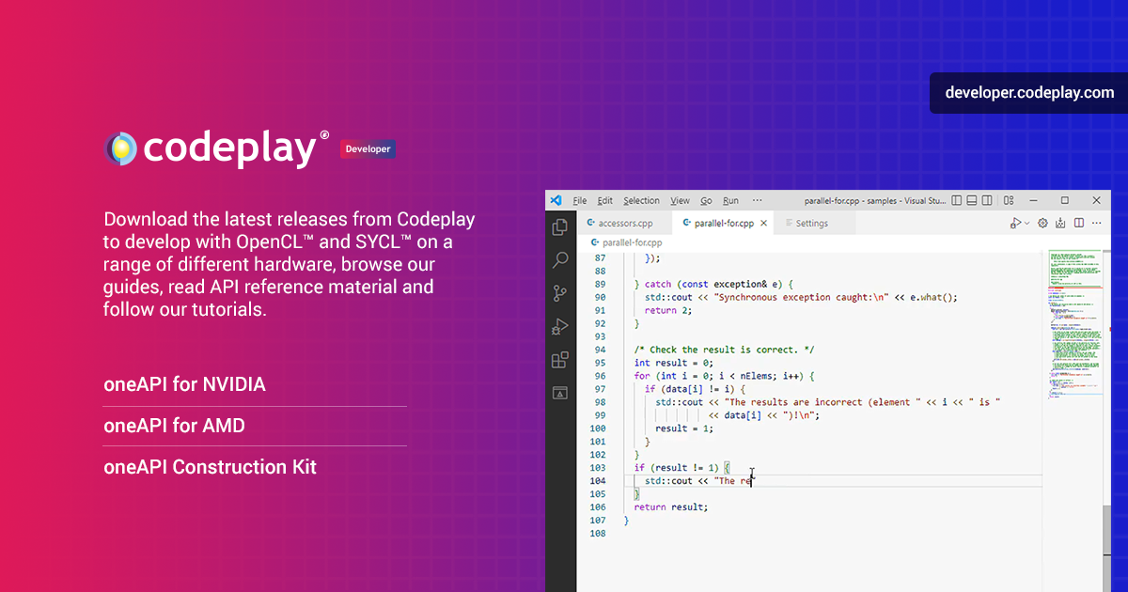Open the oneAPI Construction Kit link

pyautogui.click(x=211, y=467)
